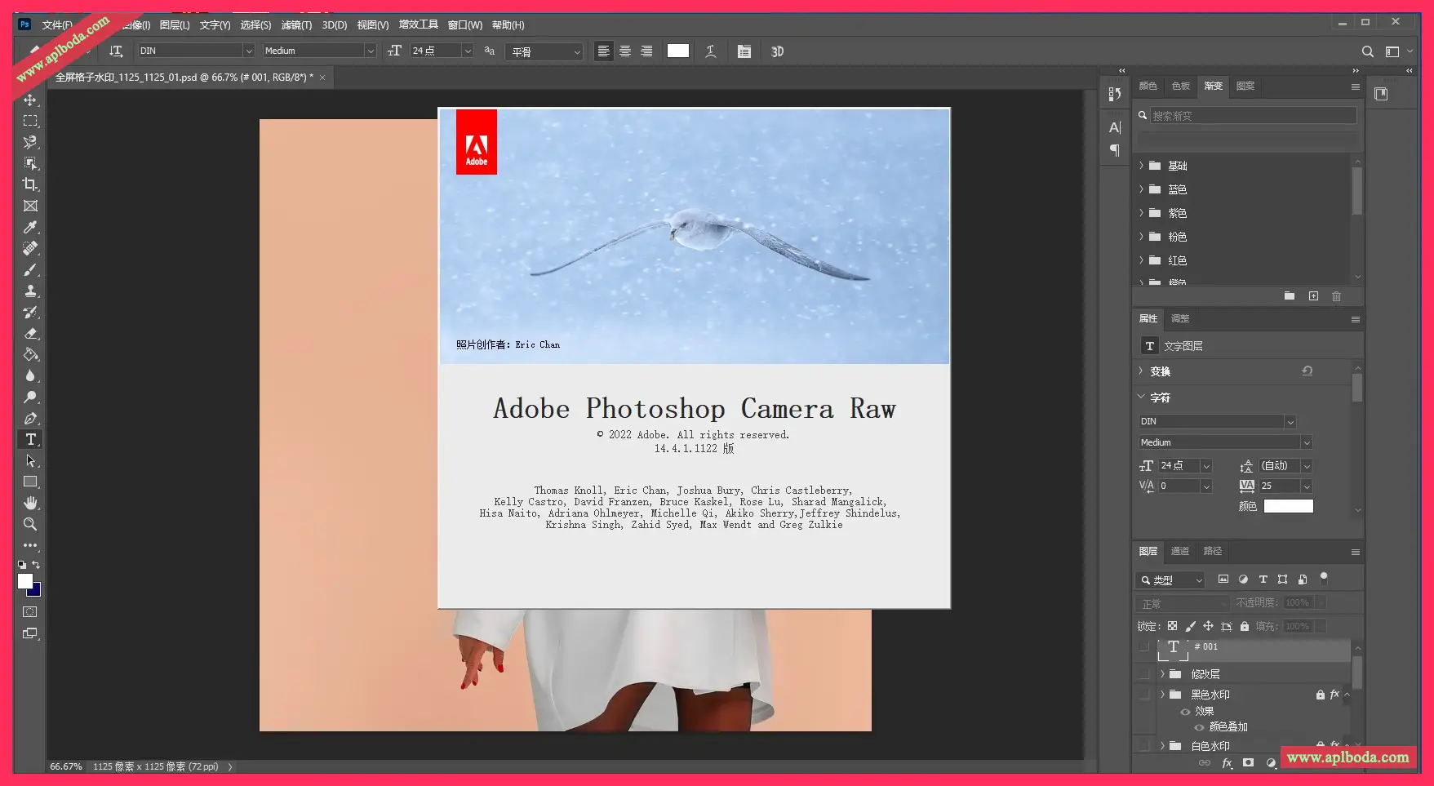Toggle visibility of the 白色水印 group
Image resolution: width=1434 pixels, height=786 pixels.
click(x=1144, y=745)
